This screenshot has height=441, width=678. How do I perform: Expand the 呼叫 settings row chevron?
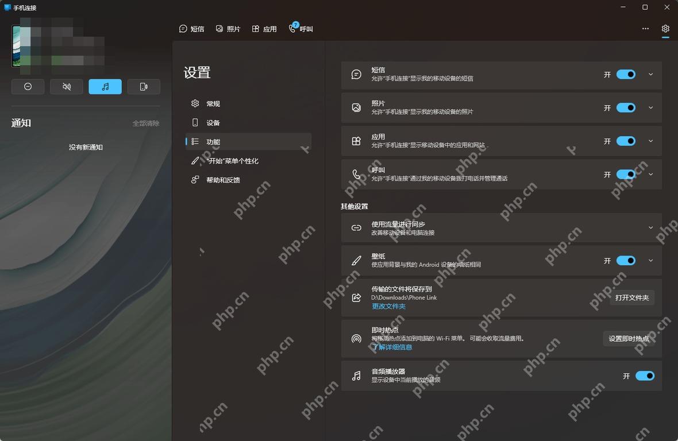tap(651, 174)
